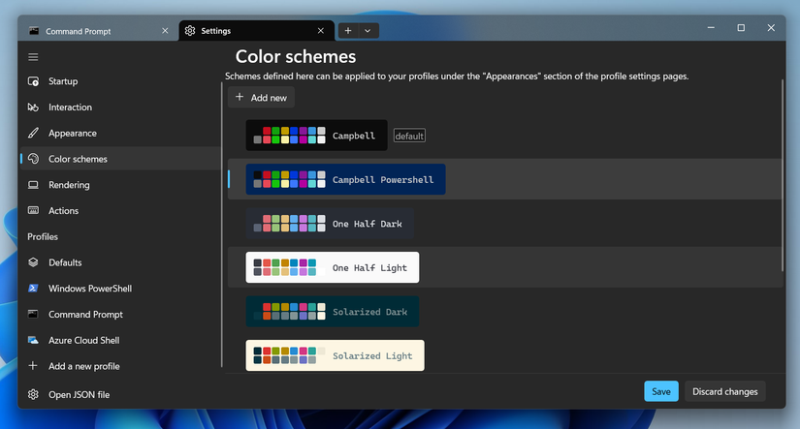Click the Defaults layers icon
Screen dimensions: 800x429
(x=33, y=262)
